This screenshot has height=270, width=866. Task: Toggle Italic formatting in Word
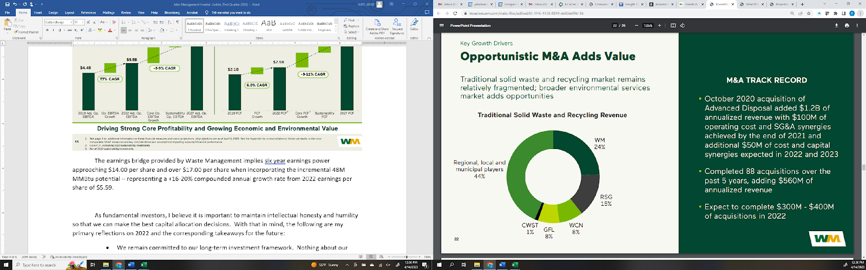coord(54,30)
